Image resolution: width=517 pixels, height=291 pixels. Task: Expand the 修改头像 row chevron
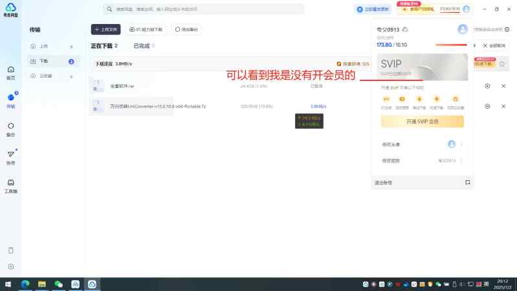click(461, 145)
